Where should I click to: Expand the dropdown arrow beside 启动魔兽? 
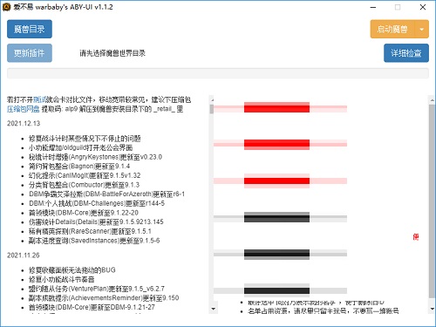(422, 29)
